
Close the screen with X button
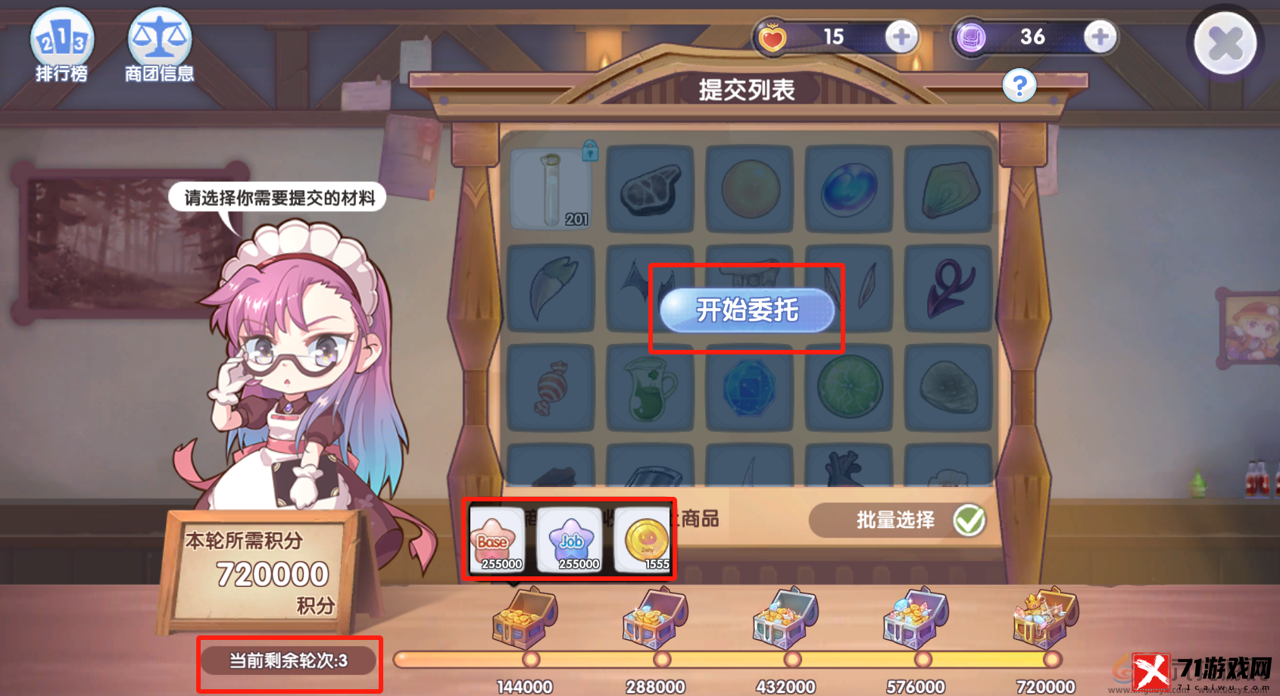click(x=1225, y=43)
